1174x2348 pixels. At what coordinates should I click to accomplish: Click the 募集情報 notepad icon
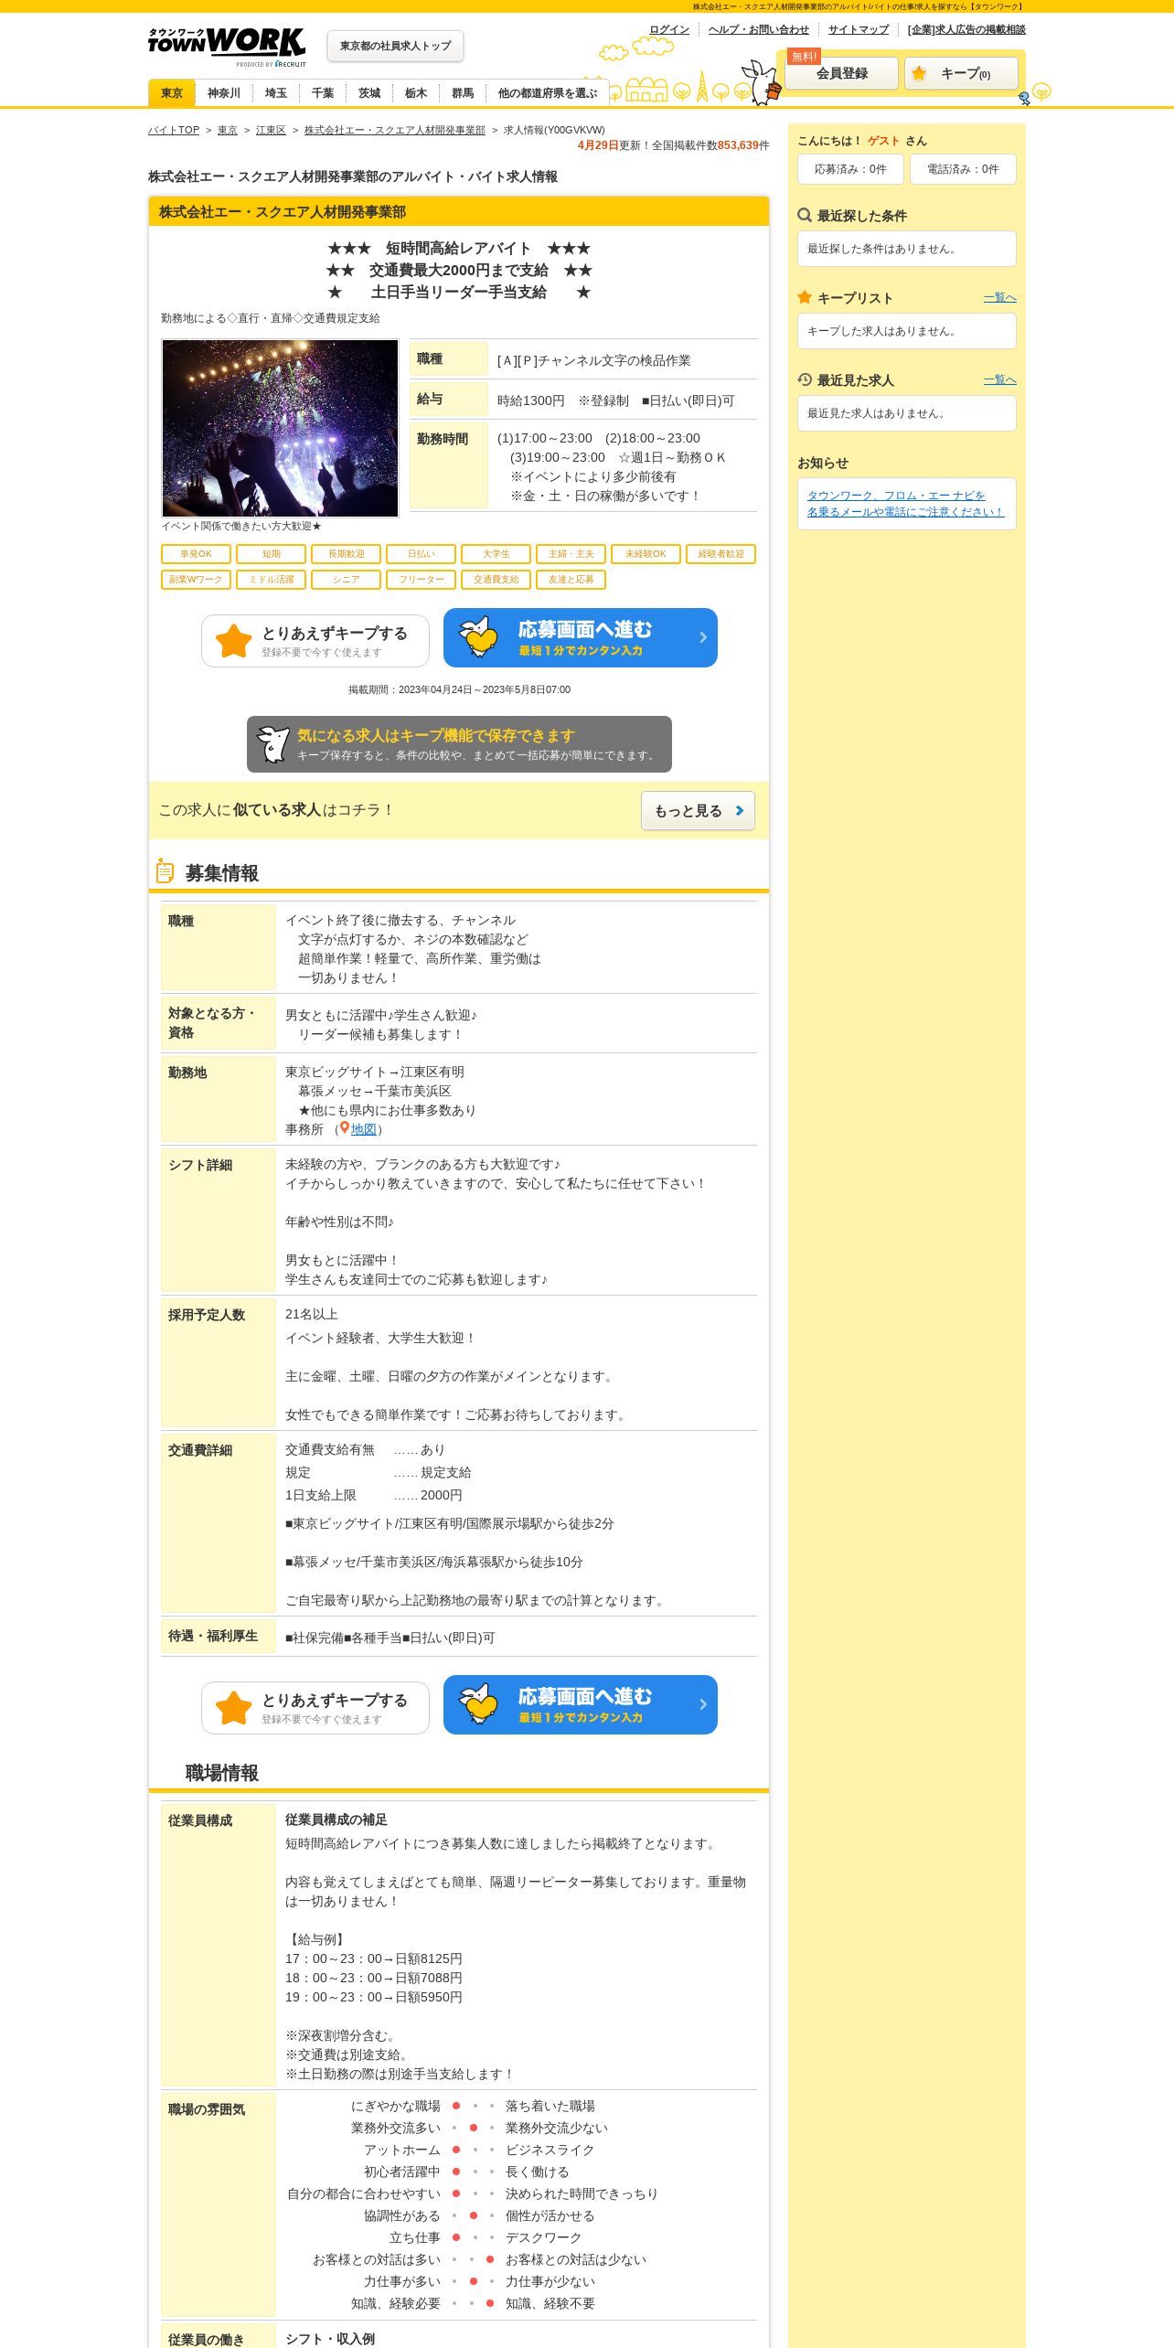pyautogui.click(x=165, y=871)
